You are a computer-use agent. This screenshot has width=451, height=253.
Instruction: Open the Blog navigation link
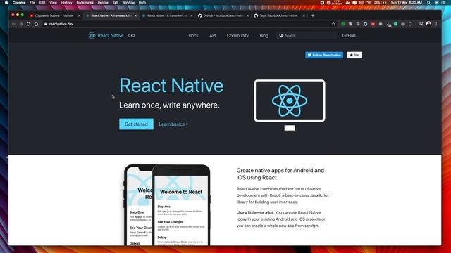264,36
